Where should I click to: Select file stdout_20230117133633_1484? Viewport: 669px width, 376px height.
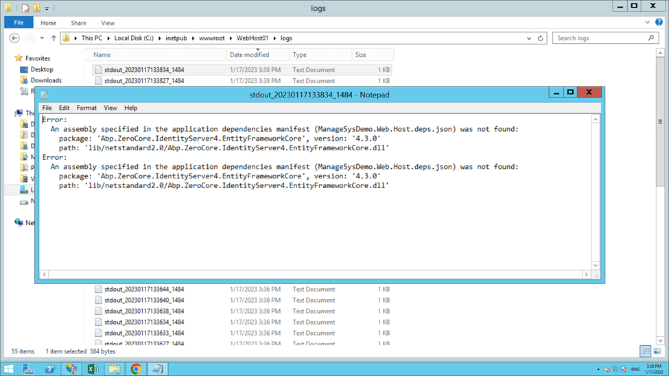[242, 333]
